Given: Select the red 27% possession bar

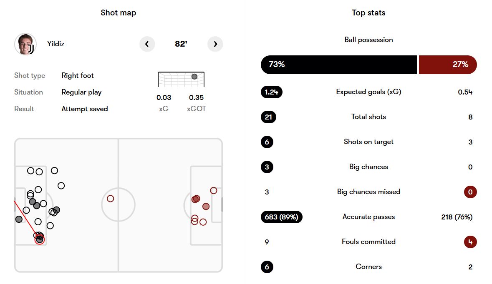Looking at the screenshot, I should coord(447,65).
